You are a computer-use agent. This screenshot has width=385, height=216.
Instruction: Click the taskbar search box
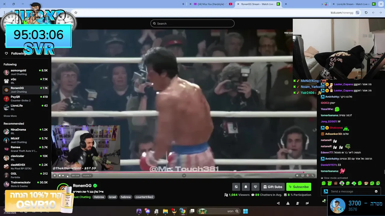point(219,211)
